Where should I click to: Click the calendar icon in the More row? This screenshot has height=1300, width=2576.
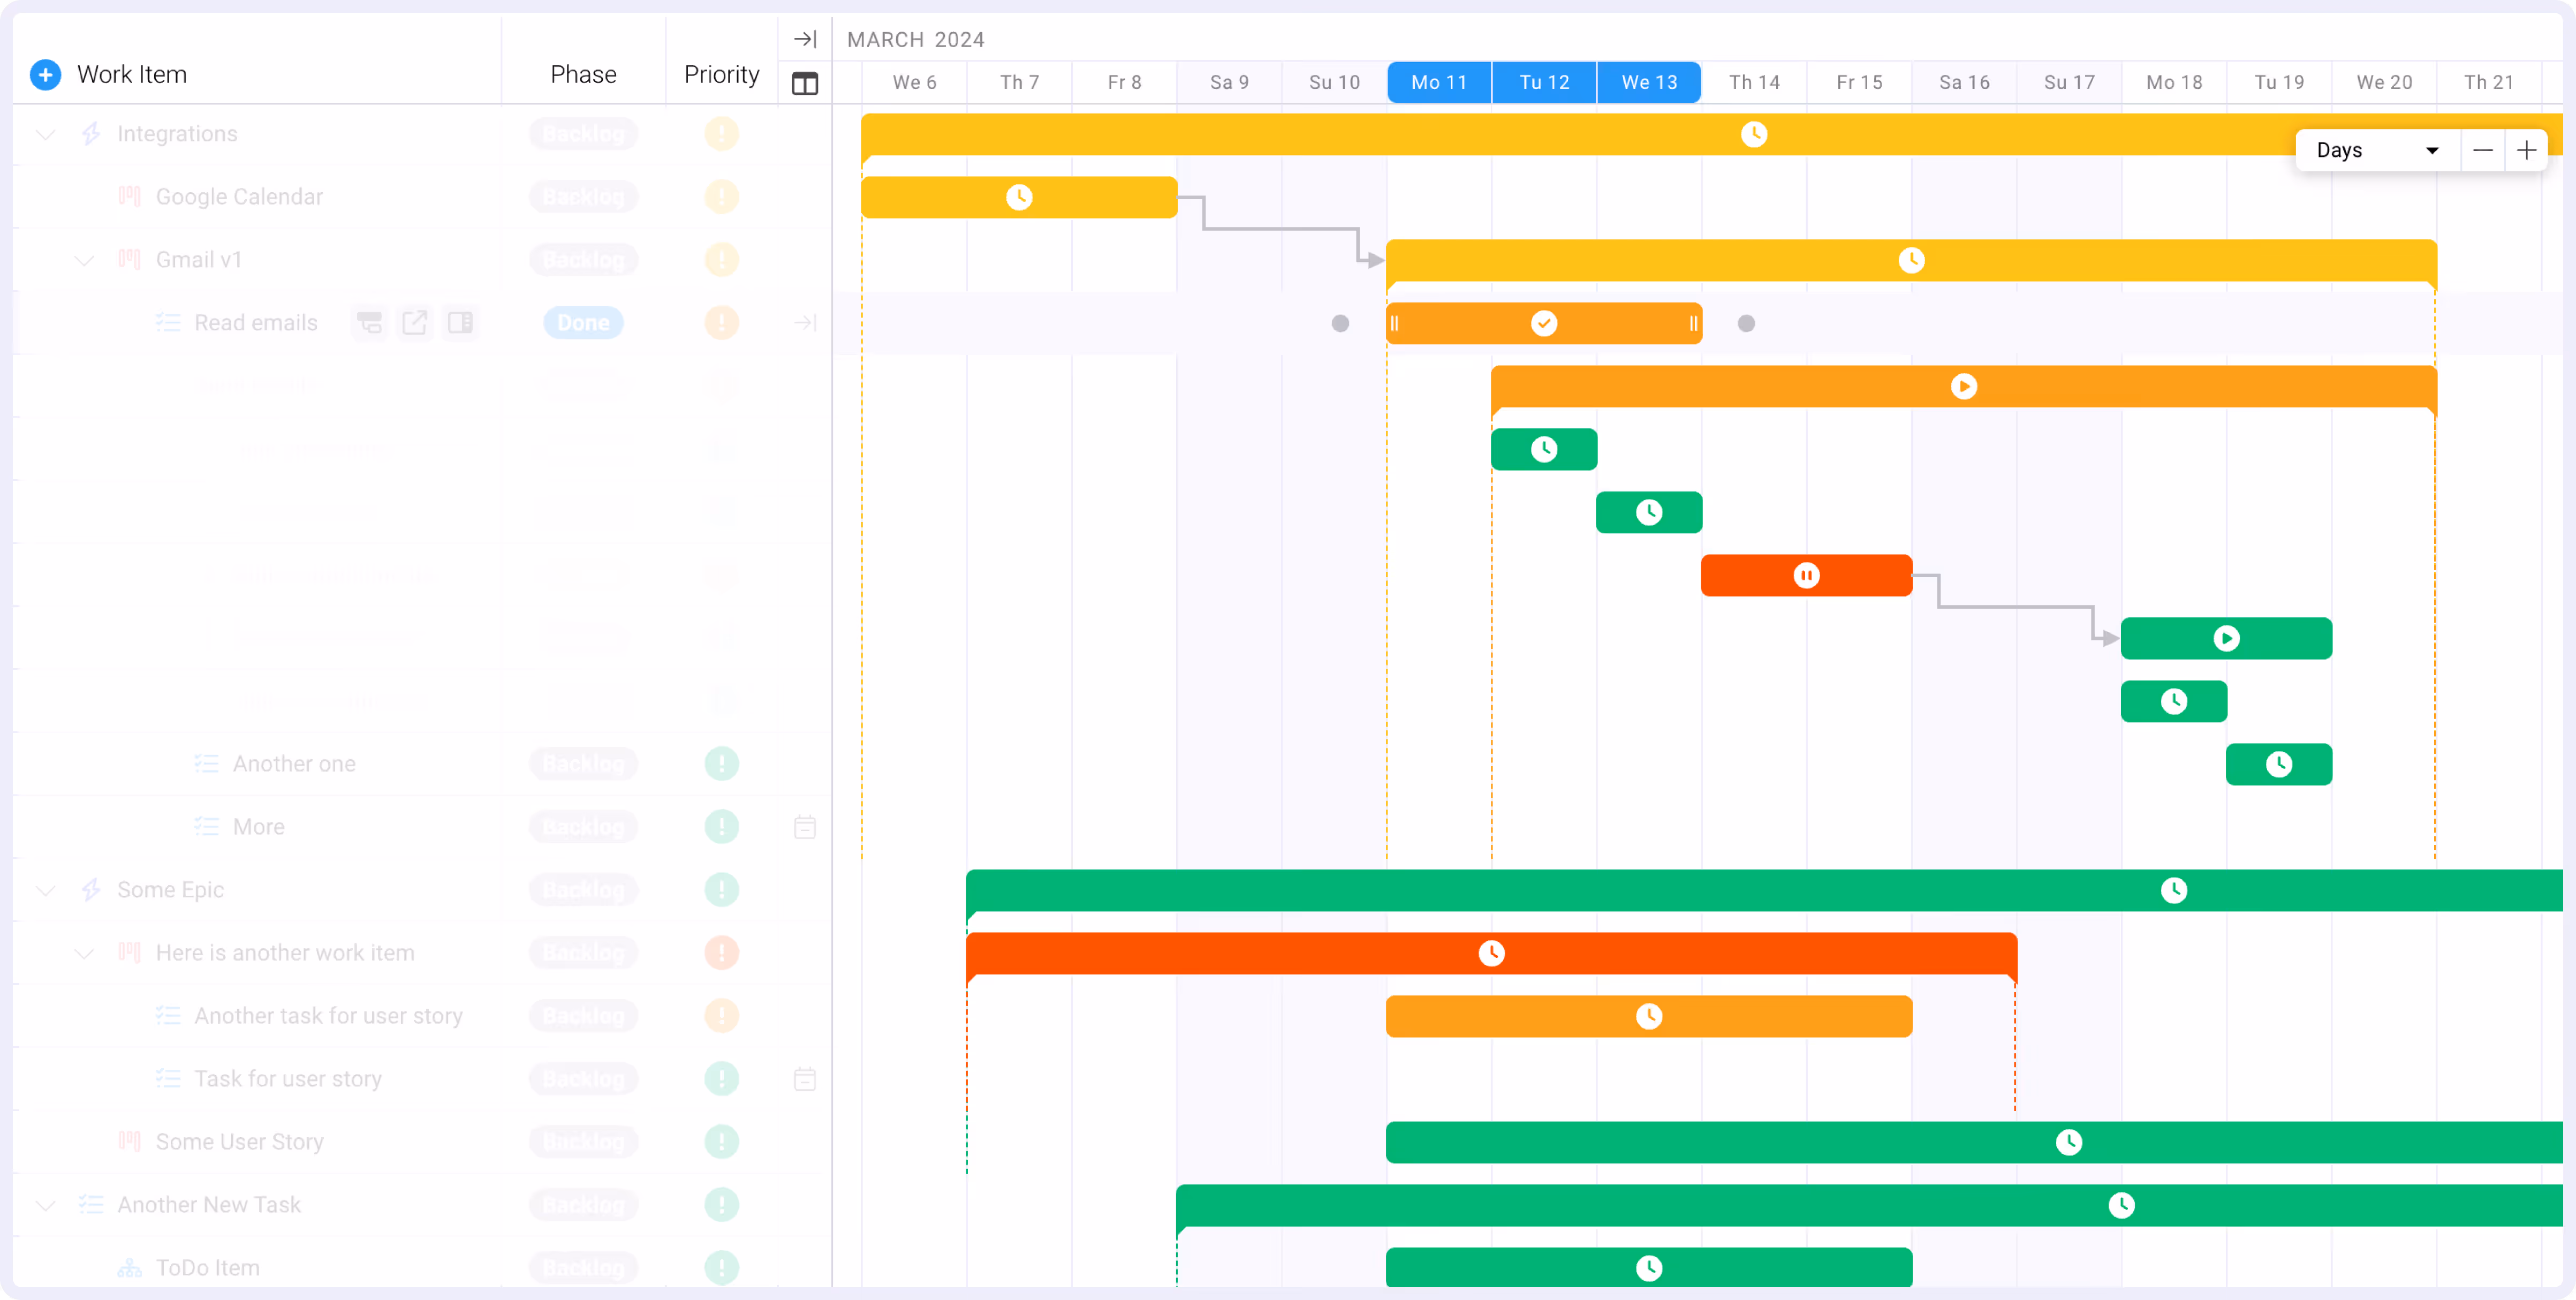tap(805, 827)
